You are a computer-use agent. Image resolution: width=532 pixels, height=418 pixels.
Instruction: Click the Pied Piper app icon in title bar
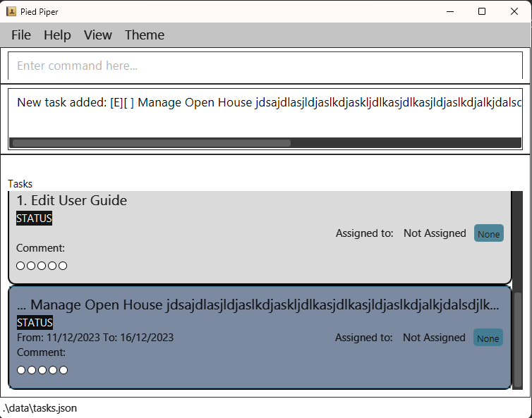tap(11, 11)
